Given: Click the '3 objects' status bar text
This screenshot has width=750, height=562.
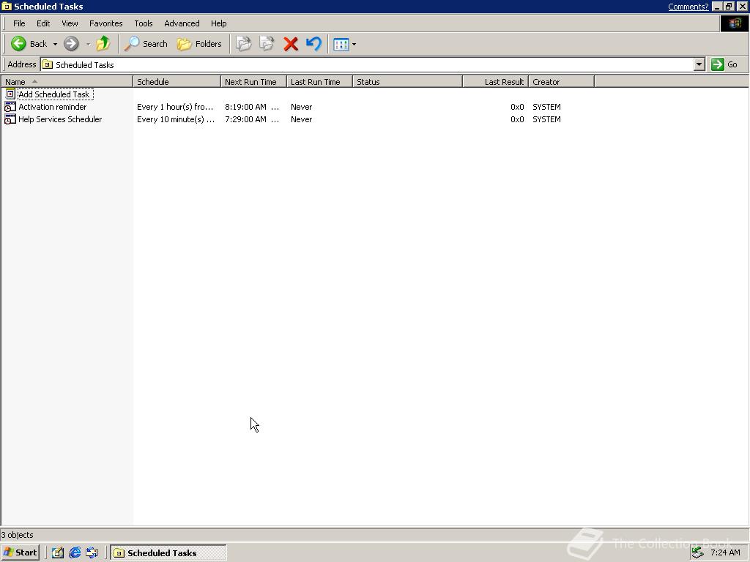Looking at the screenshot, I should click(18, 535).
